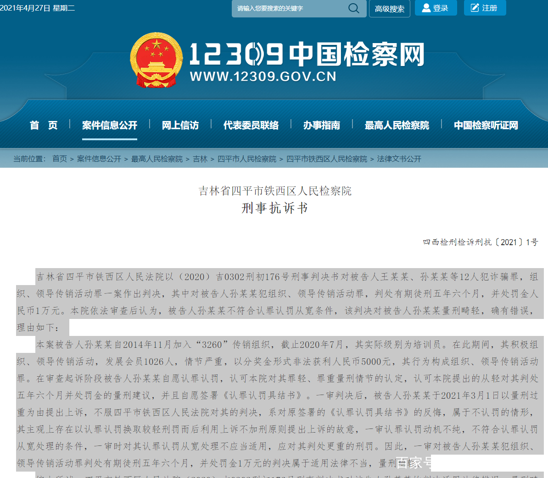Click paragraph line starting 本案被告人孙某某自2014年
The width and height of the screenshot is (548, 478).
(x=287, y=344)
